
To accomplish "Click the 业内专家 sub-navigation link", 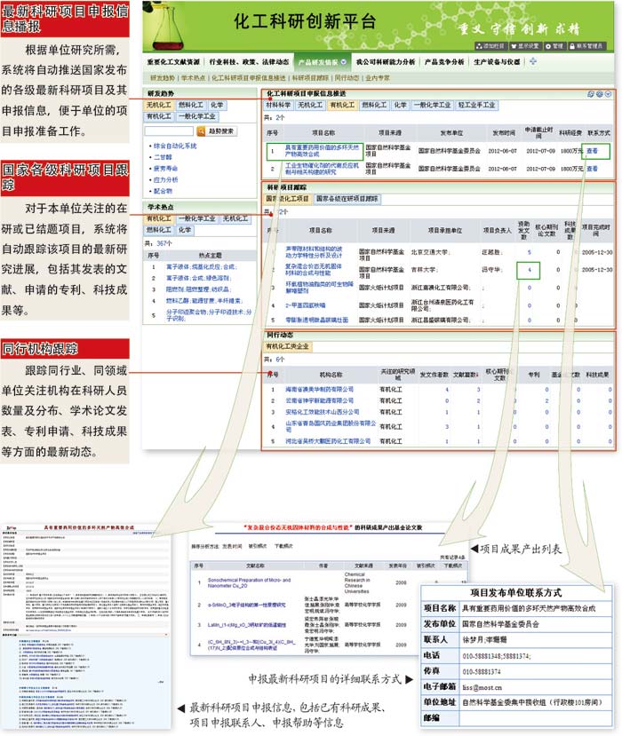I will pos(378,77).
